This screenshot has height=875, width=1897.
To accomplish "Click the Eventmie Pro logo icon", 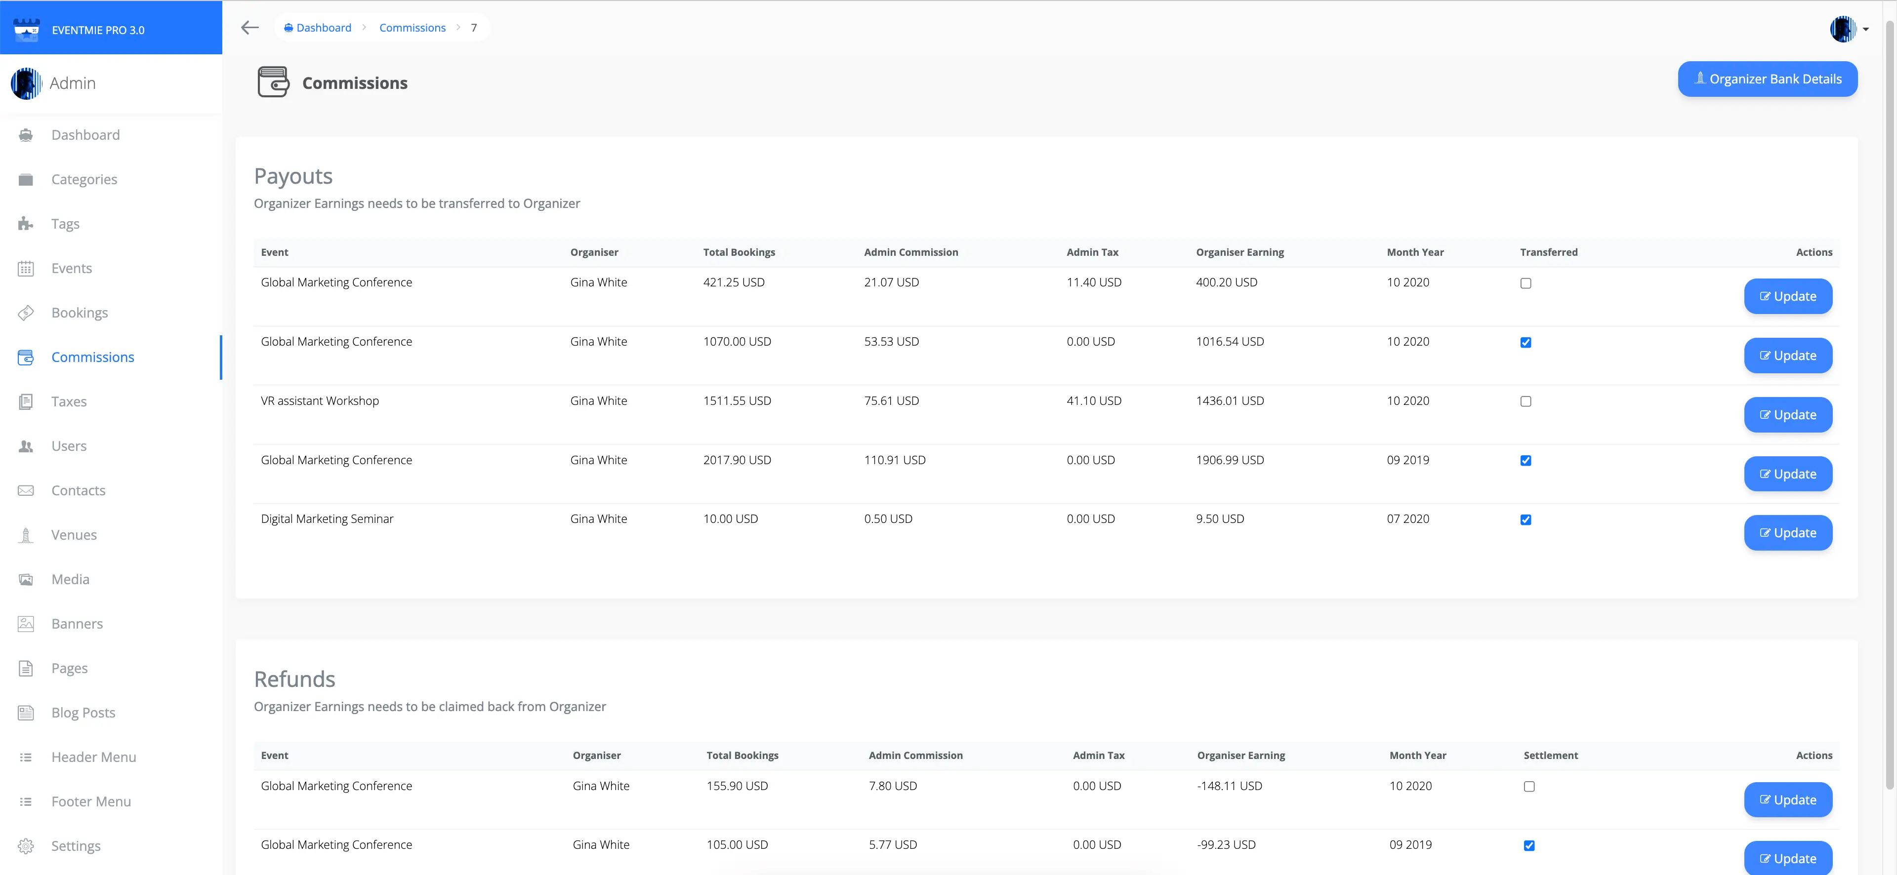I will point(27,30).
